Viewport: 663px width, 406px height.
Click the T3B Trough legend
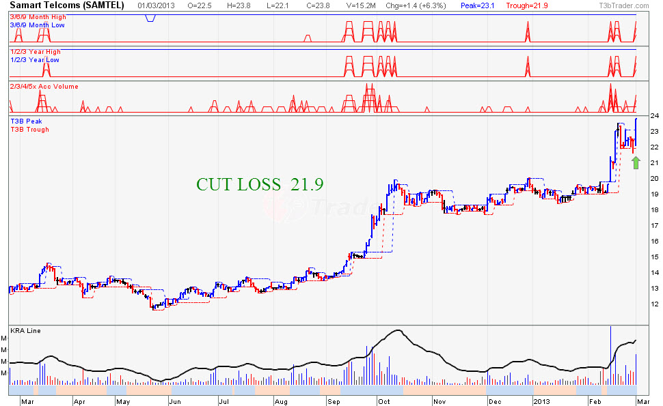click(x=29, y=130)
